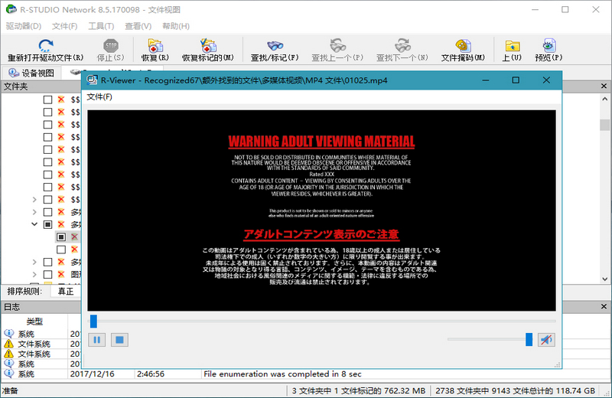Image resolution: width=612 pixels, height=398 pixels.
Task: Click the volume slider handle in R-Viewer
Action: click(x=529, y=339)
